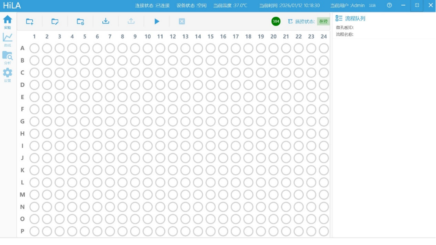
Task: Click column header 13 to select column
Action: [x=185, y=37]
